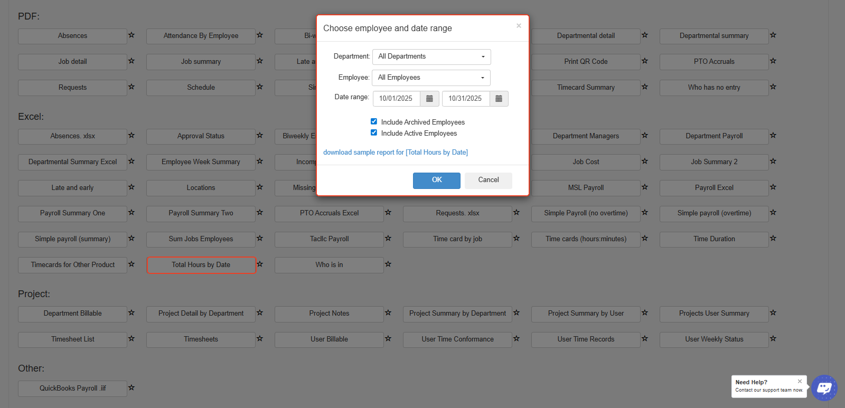Star the QuickBooks Payroll .iif report
This screenshot has width=845, height=408.
pos(132,388)
